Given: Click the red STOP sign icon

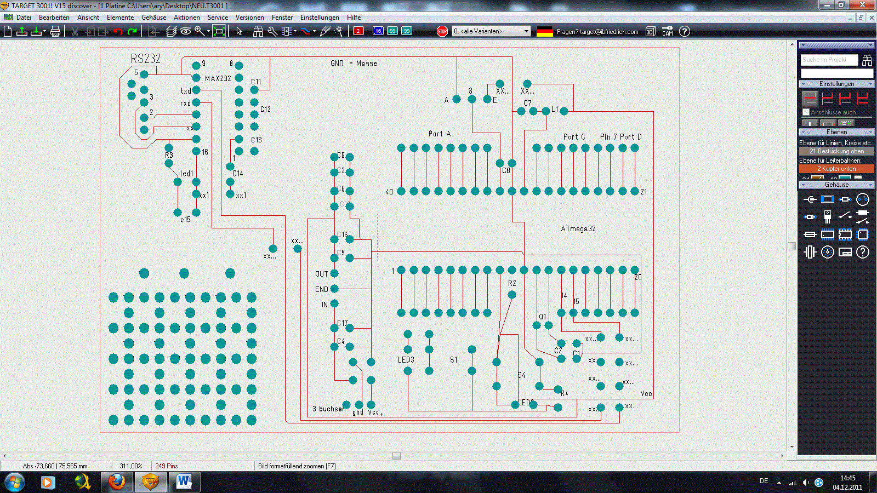Looking at the screenshot, I should (x=442, y=31).
